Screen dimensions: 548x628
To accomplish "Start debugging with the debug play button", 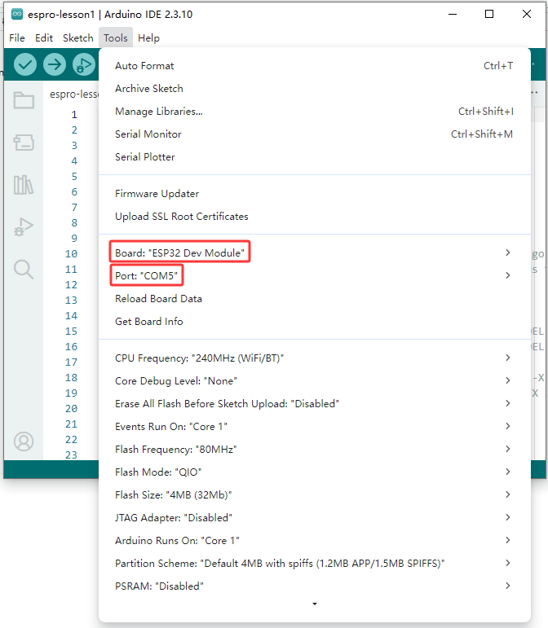I will pos(84,64).
